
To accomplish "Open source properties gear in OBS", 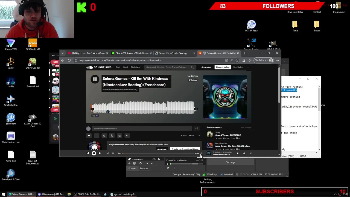I will 141,163.
